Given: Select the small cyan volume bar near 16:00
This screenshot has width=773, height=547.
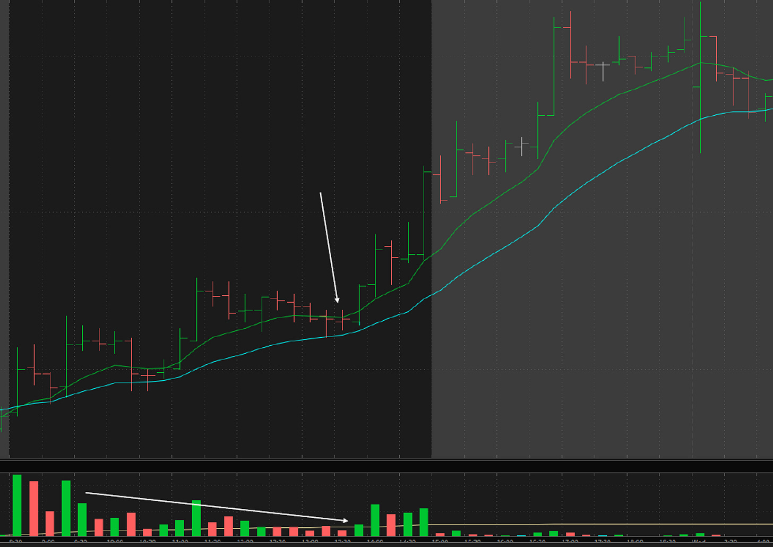Looking at the screenshot, I should tap(521, 536).
